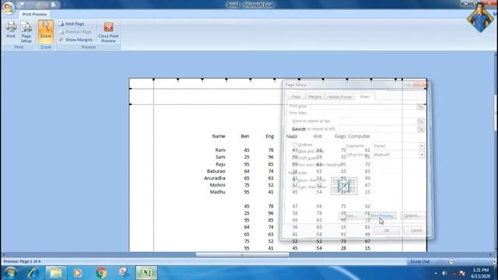Select the Print Preview ribbon tab
The width and height of the screenshot is (498, 280).
click(34, 14)
